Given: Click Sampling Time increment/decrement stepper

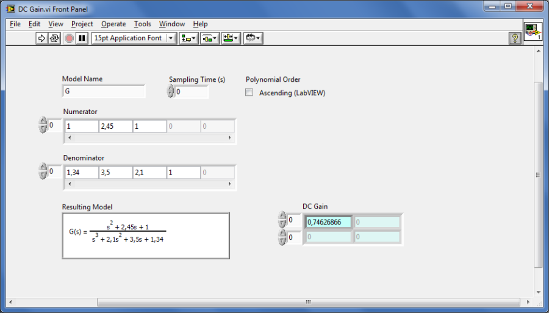Looking at the screenshot, I should tap(171, 92).
